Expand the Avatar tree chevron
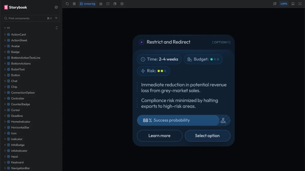This screenshot has height=171, width=305. [x=5, y=46]
